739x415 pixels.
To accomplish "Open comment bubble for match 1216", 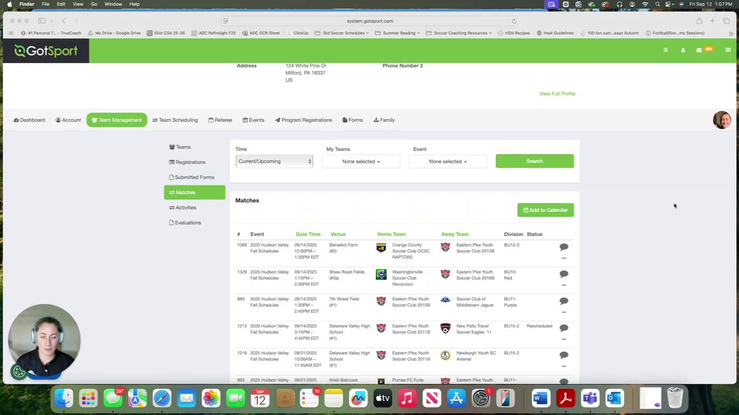I will (563, 355).
